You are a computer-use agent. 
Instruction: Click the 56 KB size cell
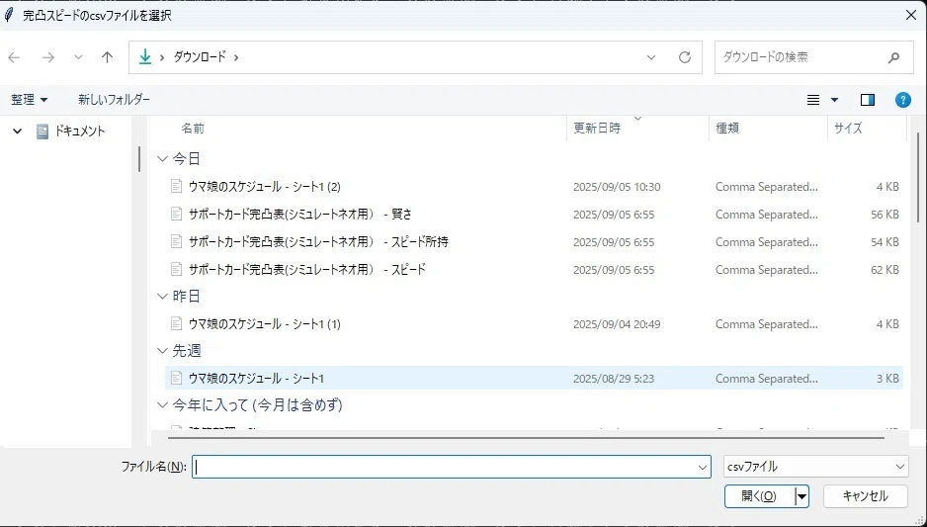tap(885, 215)
